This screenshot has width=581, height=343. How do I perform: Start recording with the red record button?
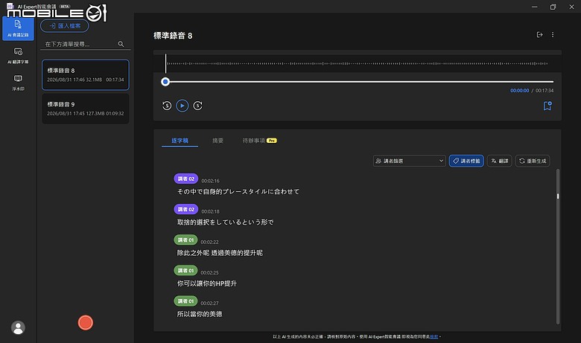(85, 323)
